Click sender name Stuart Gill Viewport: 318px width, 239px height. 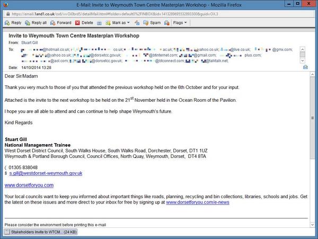coord(29,42)
